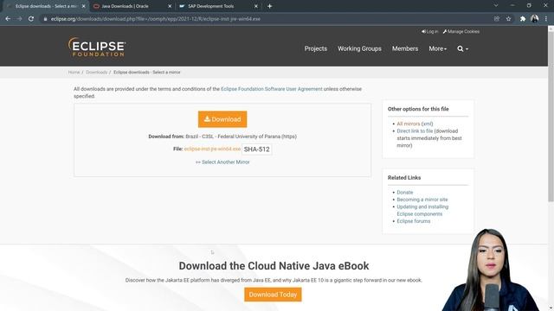Image resolution: width=554 pixels, height=311 pixels.
Task: Click the browser back arrow
Action: coord(8,19)
